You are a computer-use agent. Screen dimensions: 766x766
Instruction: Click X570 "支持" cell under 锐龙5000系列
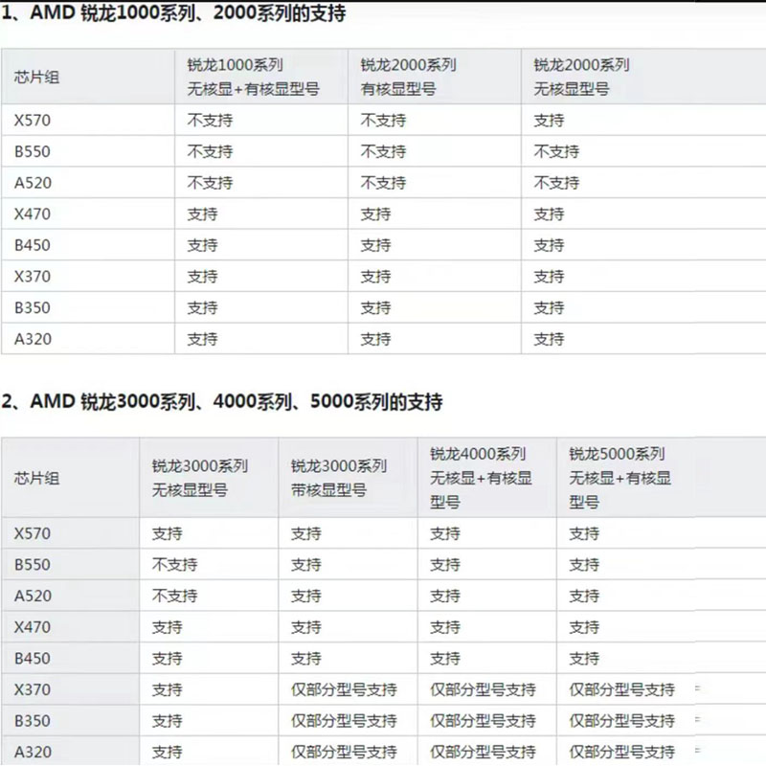point(584,533)
